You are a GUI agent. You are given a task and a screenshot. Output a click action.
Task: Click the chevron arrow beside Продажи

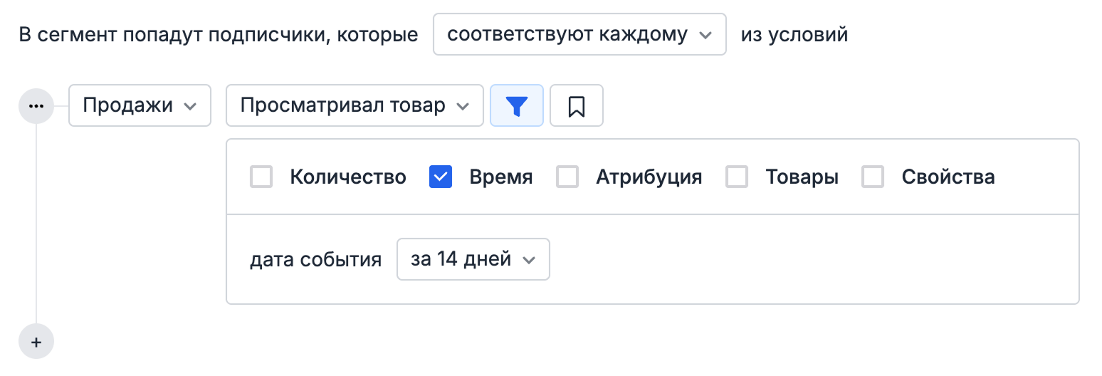click(190, 106)
